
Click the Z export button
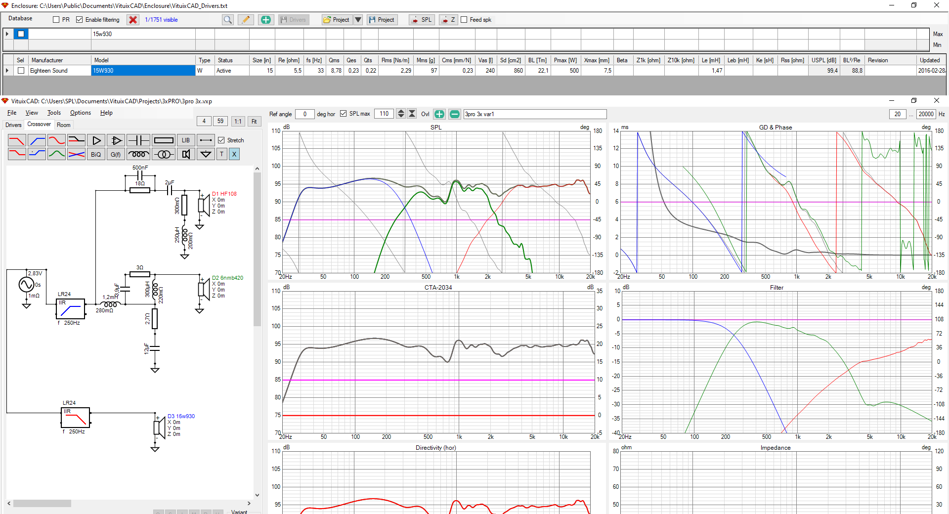[448, 20]
